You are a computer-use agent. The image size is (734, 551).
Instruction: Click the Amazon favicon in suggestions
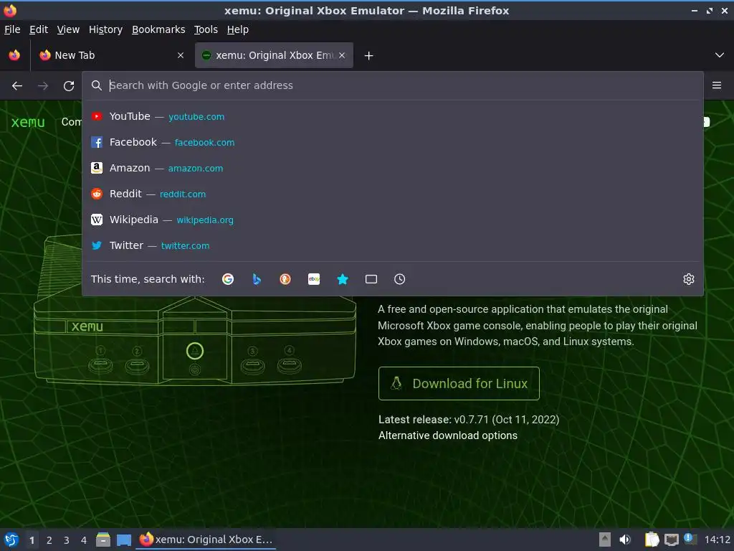pyautogui.click(x=97, y=168)
